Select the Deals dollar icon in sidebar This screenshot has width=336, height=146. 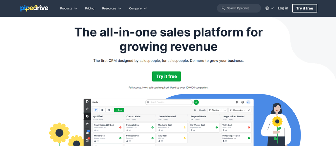[x=87, y=116]
